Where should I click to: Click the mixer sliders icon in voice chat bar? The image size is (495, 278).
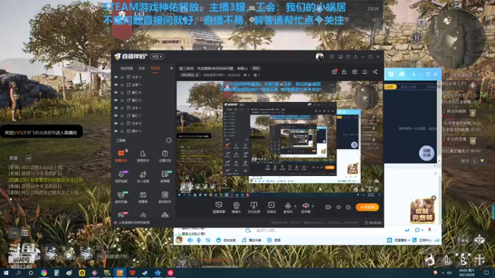pyautogui.click(x=208, y=240)
